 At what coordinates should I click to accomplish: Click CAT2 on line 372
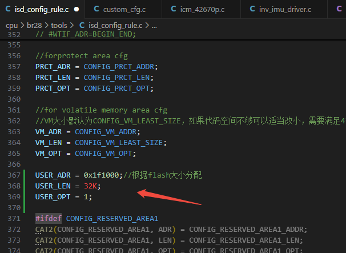[44, 230]
